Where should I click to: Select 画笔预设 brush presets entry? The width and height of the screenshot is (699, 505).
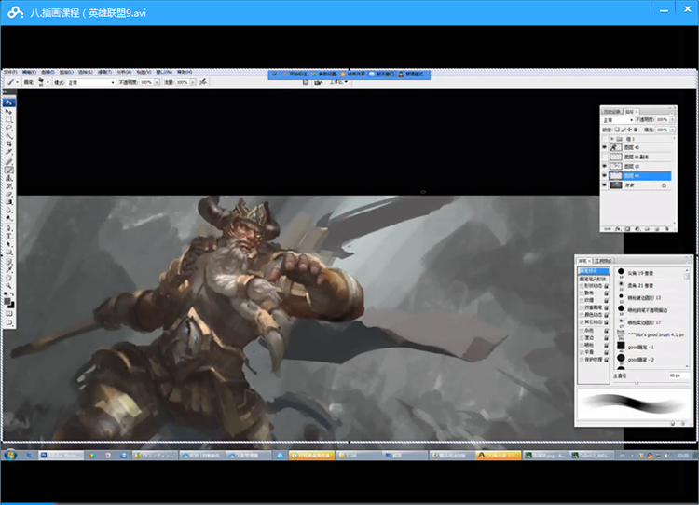pos(594,271)
